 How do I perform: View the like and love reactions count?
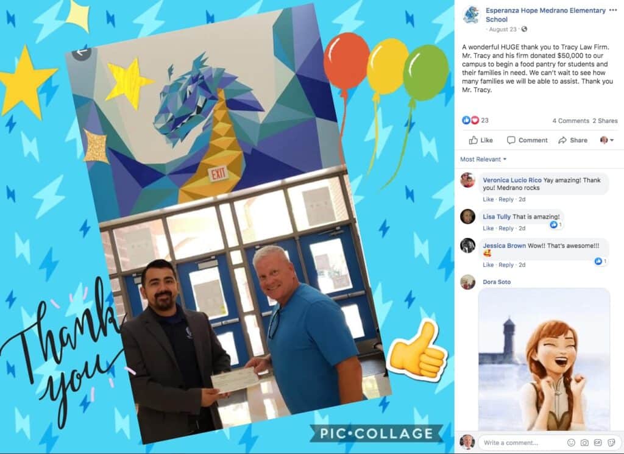coord(475,120)
